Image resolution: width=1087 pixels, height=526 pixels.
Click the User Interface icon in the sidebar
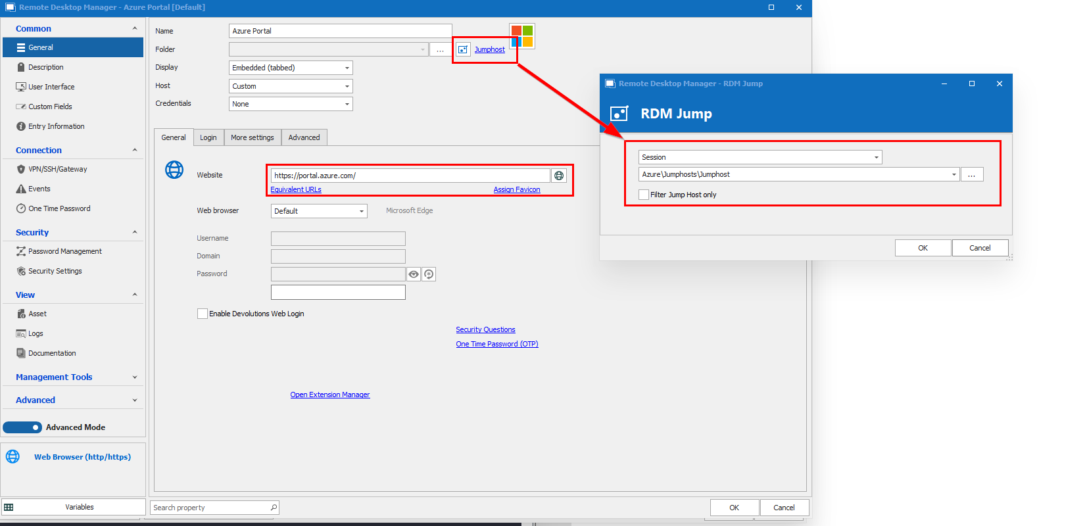21,87
